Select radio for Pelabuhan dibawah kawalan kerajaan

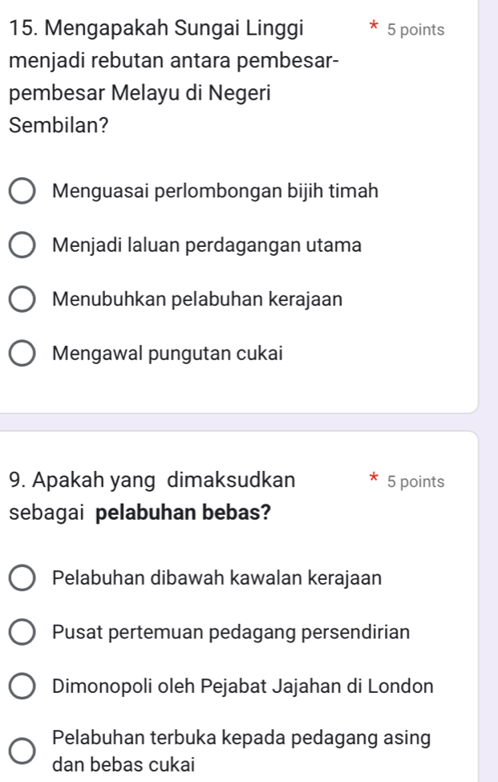(22, 577)
